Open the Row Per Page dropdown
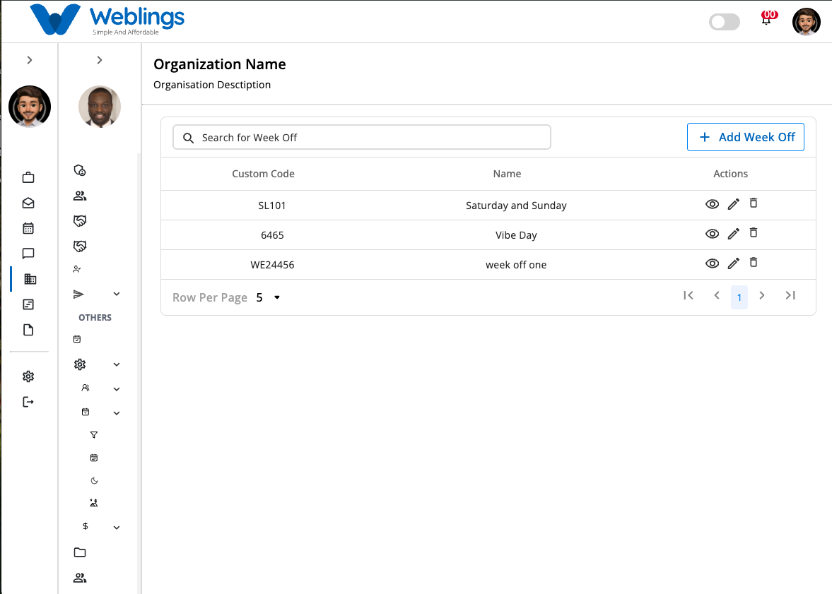The image size is (832, 594). pos(269,297)
